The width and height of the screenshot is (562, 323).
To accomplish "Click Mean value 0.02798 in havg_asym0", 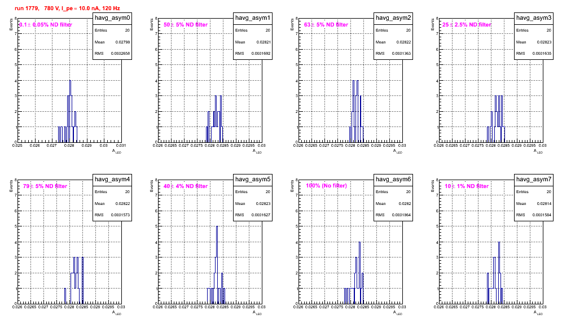I will [x=122, y=42].
